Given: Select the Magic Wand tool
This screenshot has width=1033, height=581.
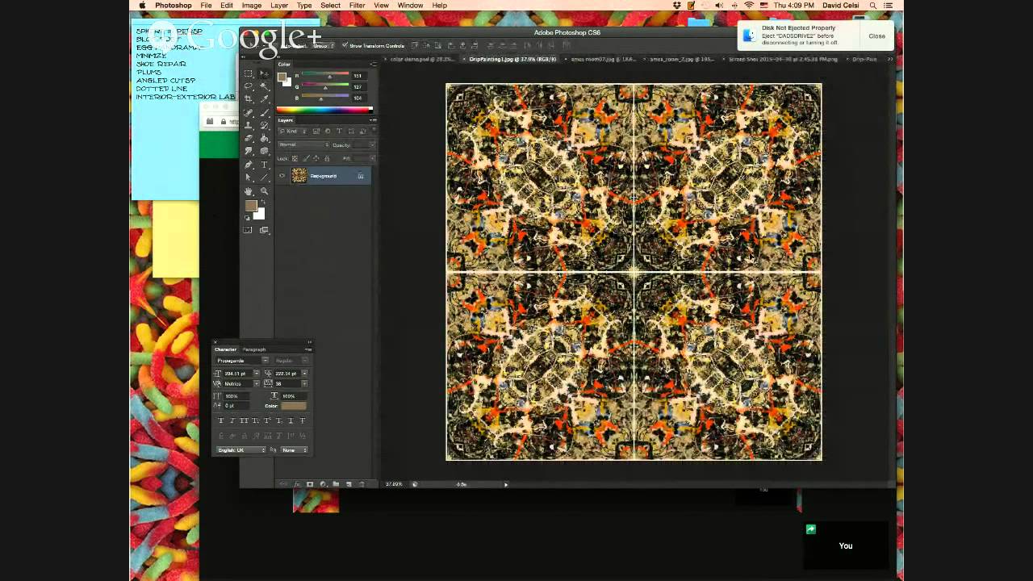Looking at the screenshot, I should 264,86.
